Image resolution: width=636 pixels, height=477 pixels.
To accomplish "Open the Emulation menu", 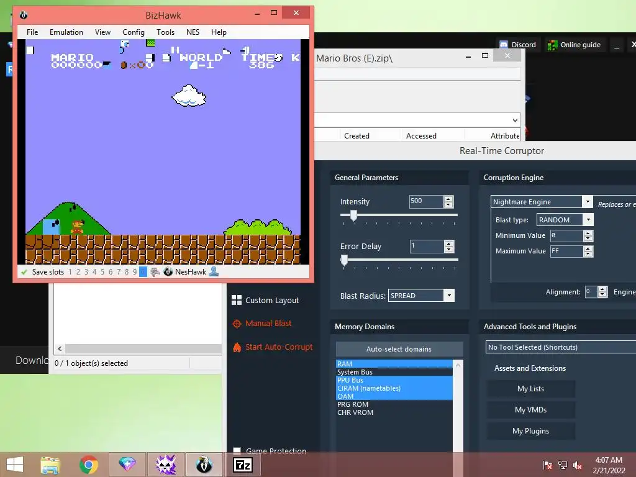I will 66,32.
